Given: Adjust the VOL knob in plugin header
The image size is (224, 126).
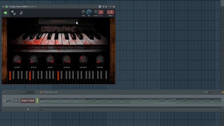Looking at the screenshot, I should (89, 12).
